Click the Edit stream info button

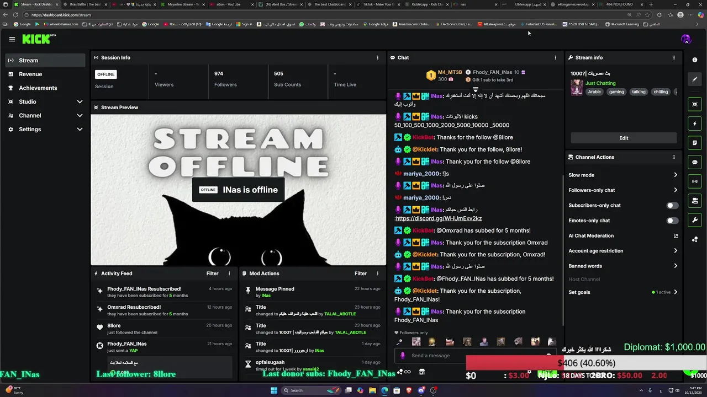(624, 138)
